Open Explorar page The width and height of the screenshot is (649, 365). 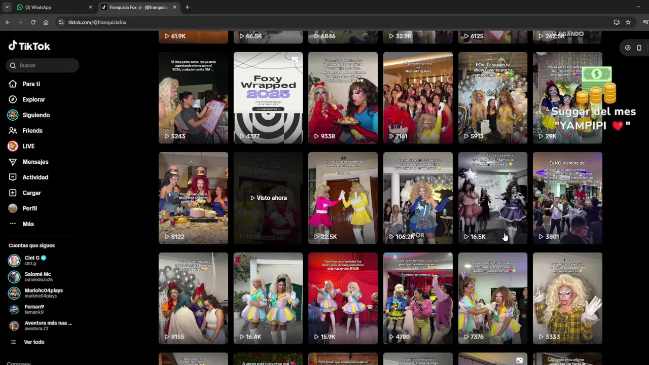click(33, 100)
